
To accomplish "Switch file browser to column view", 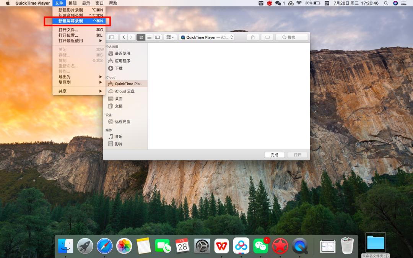I will point(158,37).
